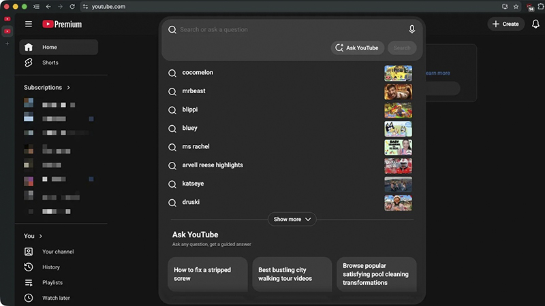This screenshot has height=306, width=545.
Task: Click the site info icon in address bar
Action: point(86,7)
